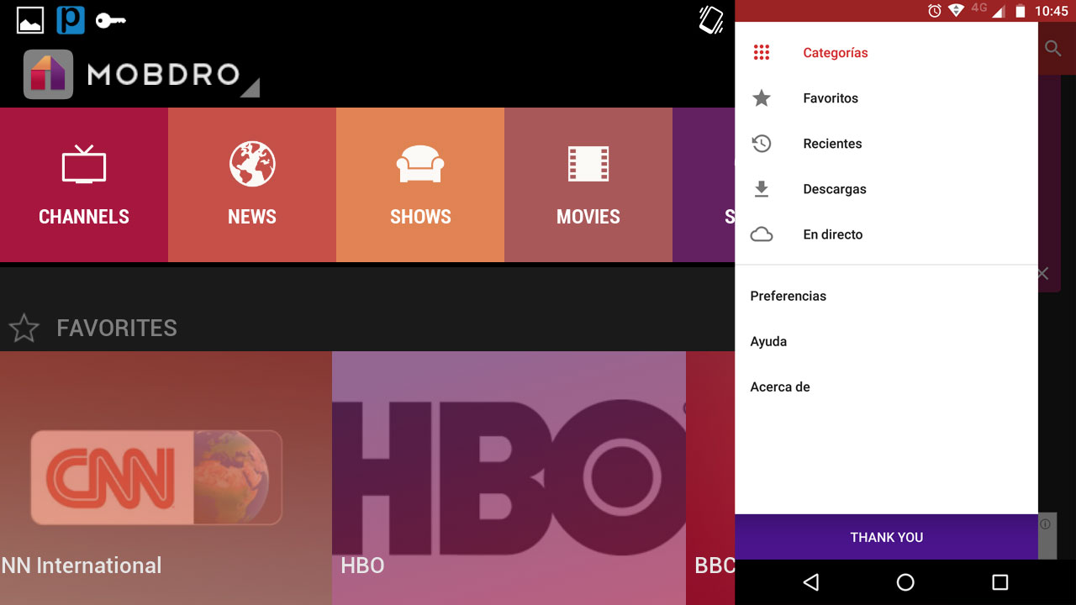The width and height of the screenshot is (1076, 605).
Task: Tap the picture notification icon
Action: (30, 20)
